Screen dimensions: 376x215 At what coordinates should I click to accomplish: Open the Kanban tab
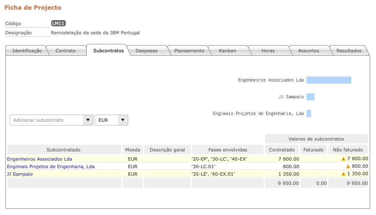coord(228,51)
